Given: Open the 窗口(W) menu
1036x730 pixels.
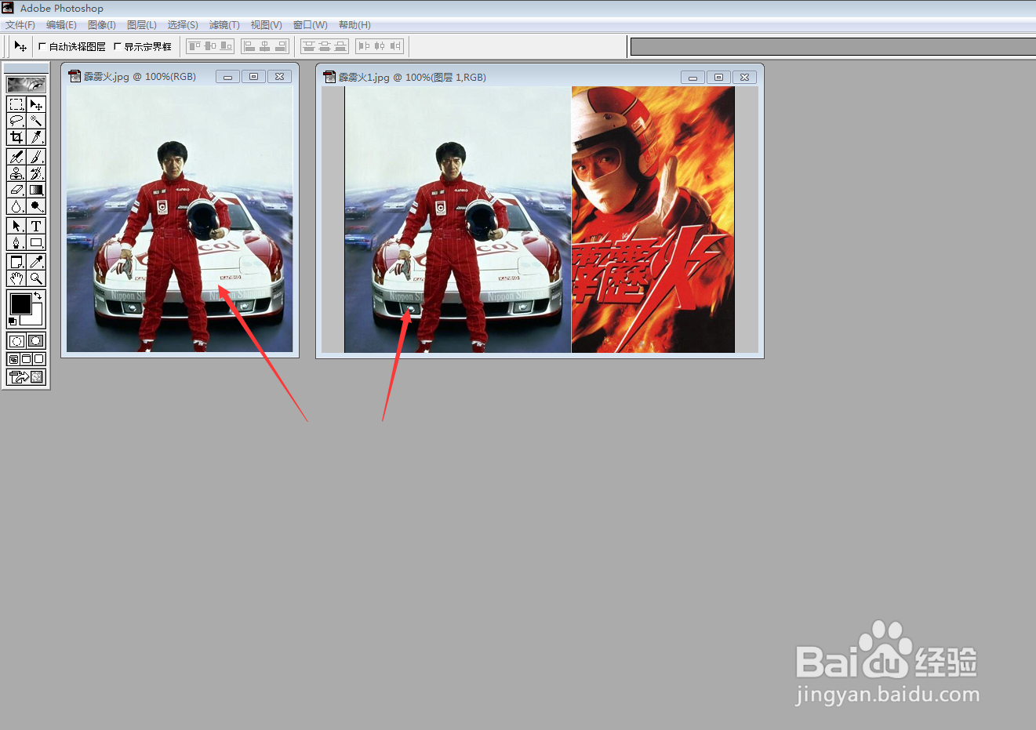Looking at the screenshot, I should tap(311, 25).
